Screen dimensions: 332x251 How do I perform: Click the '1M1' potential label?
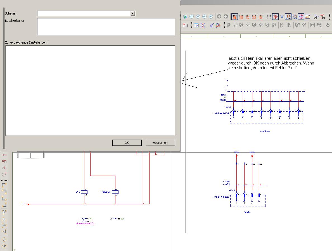(23, 204)
